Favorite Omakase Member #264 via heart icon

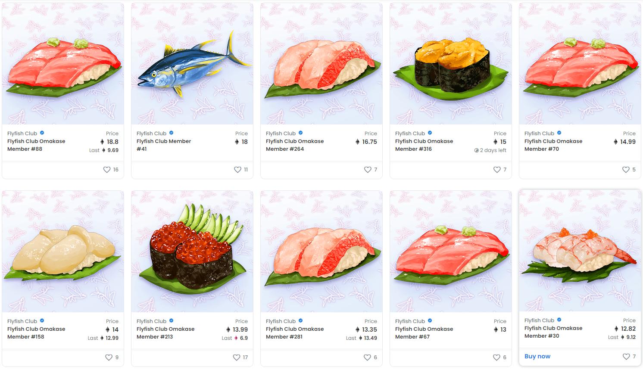coord(368,170)
